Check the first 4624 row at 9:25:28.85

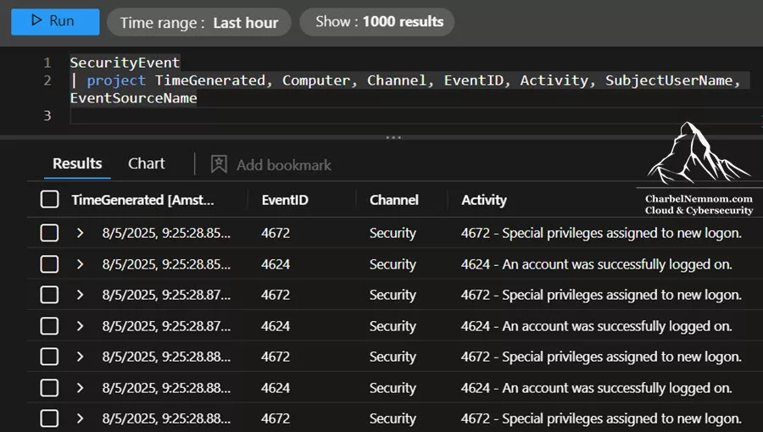tap(50, 264)
